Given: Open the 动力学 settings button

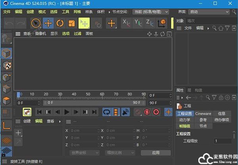Looking at the screenshot, I should tap(184, 119).
